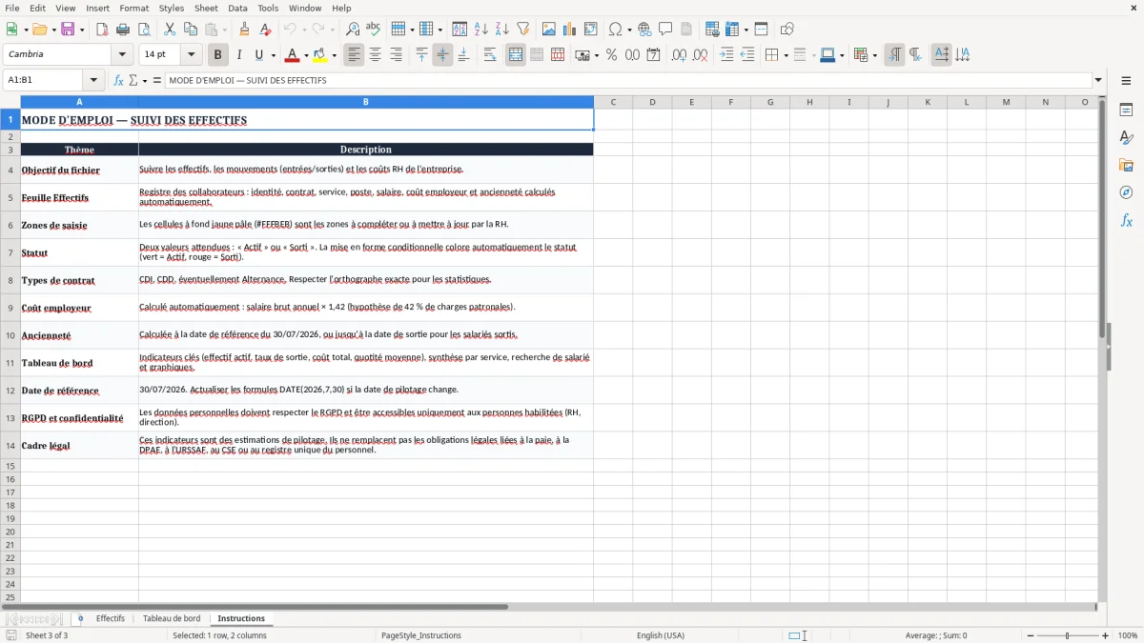Cut the selected cells
Screen dimensions: 1144x643
coord(169,30)
